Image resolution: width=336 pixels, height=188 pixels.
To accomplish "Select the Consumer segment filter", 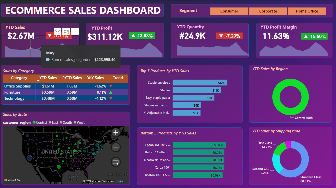I will point(229,11).
